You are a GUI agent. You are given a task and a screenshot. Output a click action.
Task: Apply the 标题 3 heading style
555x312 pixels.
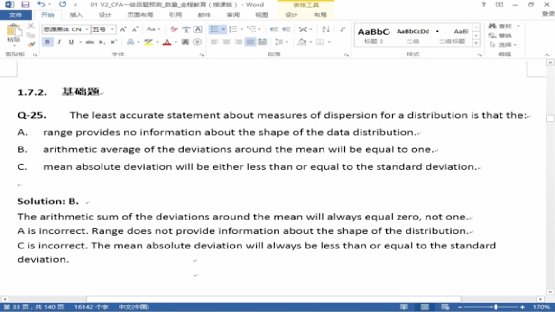(373, 36)
